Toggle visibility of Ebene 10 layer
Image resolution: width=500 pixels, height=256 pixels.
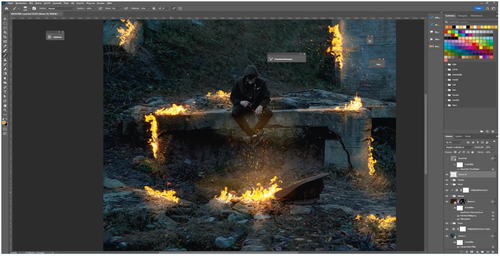coord(447,175)
